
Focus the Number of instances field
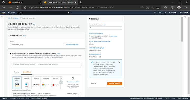[x=106, y=28]
